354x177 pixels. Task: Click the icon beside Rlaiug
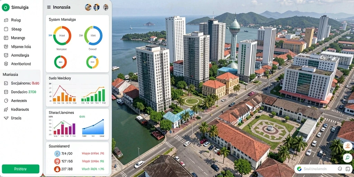pos(6,20)
